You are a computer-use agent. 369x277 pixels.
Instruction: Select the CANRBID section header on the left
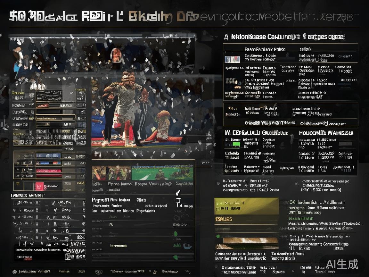(28, 195)
